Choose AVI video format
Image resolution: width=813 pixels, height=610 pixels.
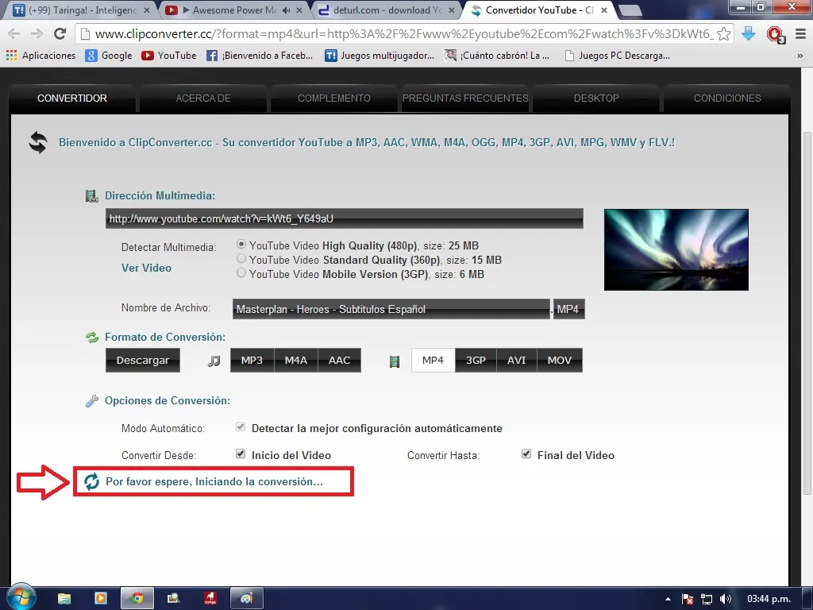(516, 360)
